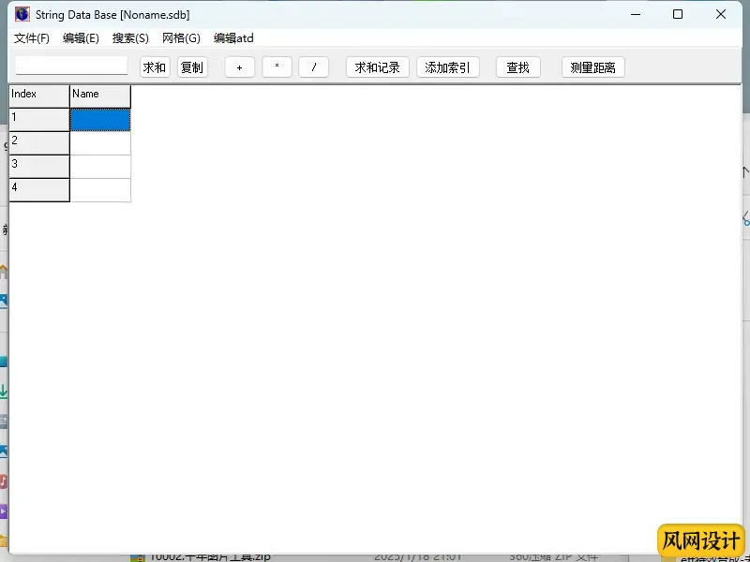Click the plus (+) operator button
Screen dimensions: 750x562
point(240,67)
